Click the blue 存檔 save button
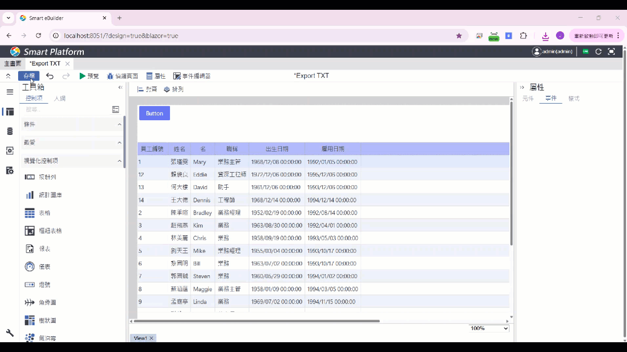Image resolution: width=627 pixels, height=352 pixels. click(29, 76)
